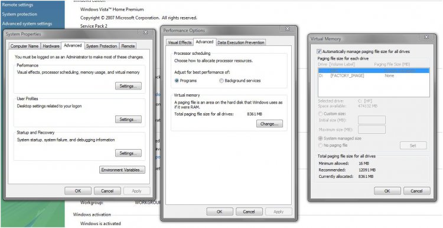Click the greyed Apply button in Performance Options
Image resolution: width=443 pixels, height=228 pixels.
pyautogui.click(x=279, y=212)
